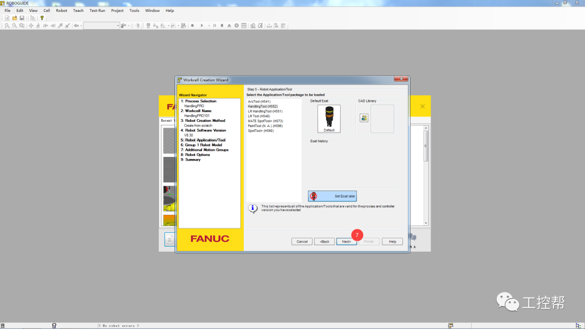Click the wizard's Finish button
This screenshot has height=329, width=585.
pos(369,241)
